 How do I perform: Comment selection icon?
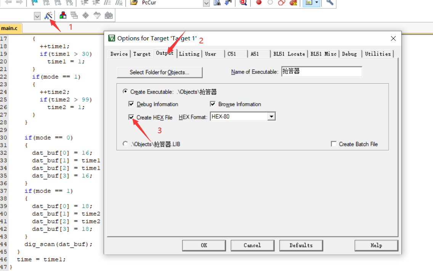(x=107, y=2)
